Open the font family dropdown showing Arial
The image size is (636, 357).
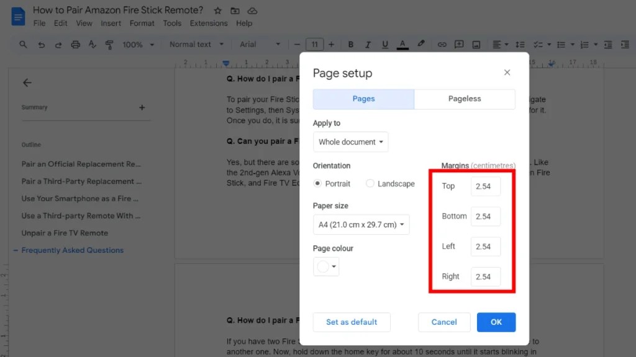point(259,44)
